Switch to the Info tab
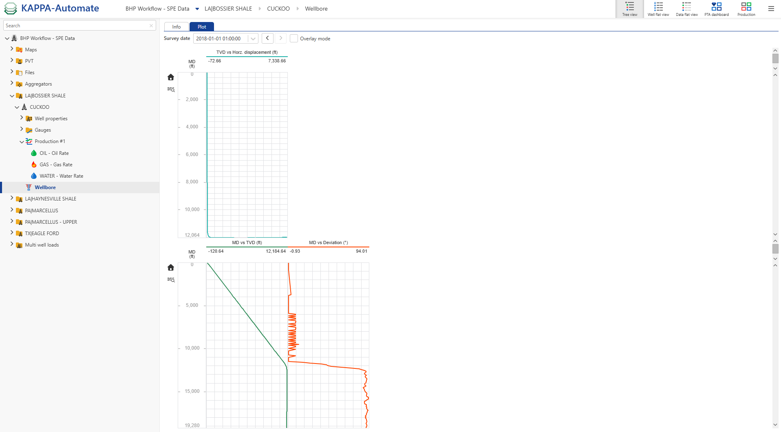This screenshot has height=432, width=781. [176, 27]
